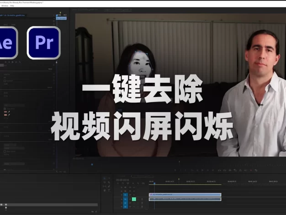Pick the eyedropper beside first color swatch
This screenshot has height=215, width=286.
click(9, 112)
